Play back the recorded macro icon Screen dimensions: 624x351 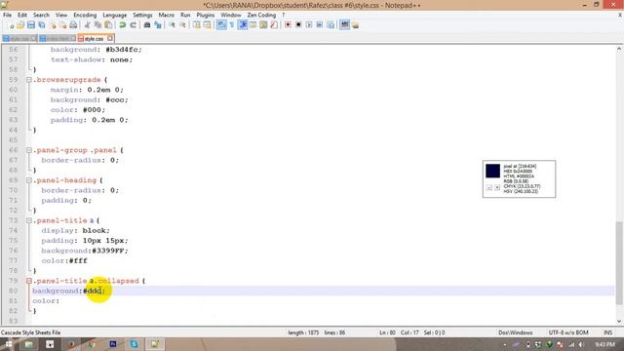pos(309,25)
